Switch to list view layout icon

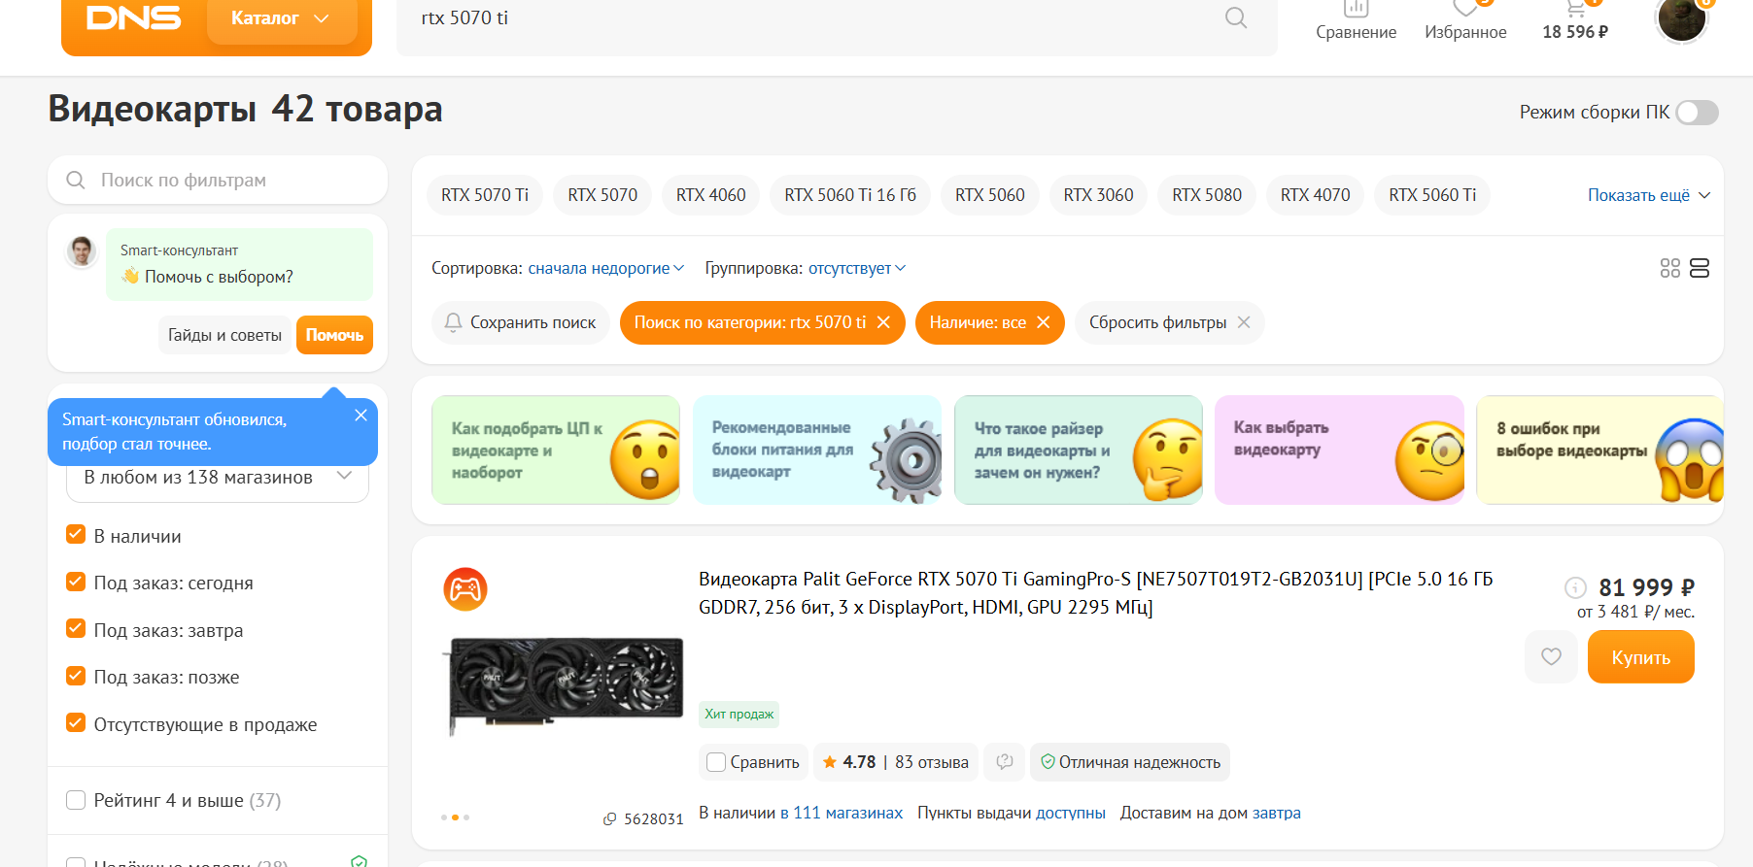(1700, 268)
